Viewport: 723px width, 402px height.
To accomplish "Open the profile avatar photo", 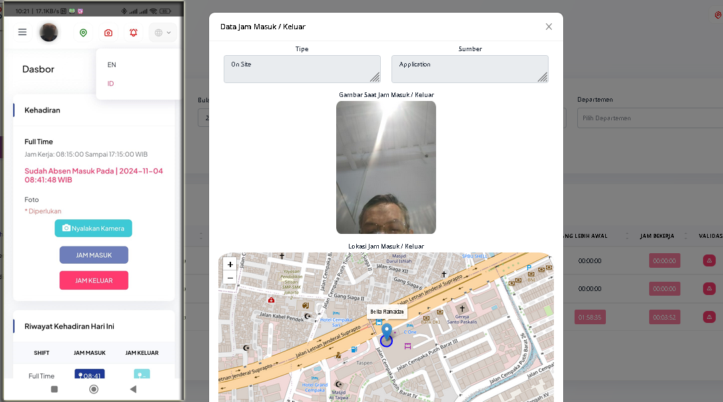I will click(49, 32).
